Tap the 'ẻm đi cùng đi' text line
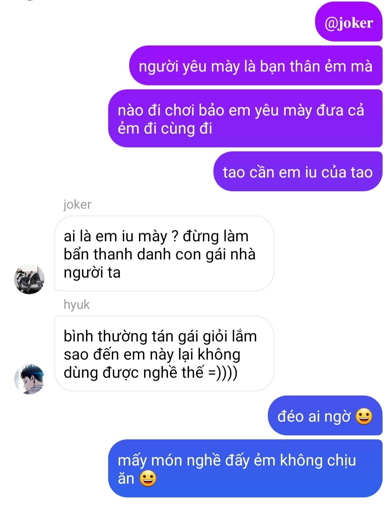Image resolution: width=392 pixels, height=505 pixels. (x=165, y=128)
